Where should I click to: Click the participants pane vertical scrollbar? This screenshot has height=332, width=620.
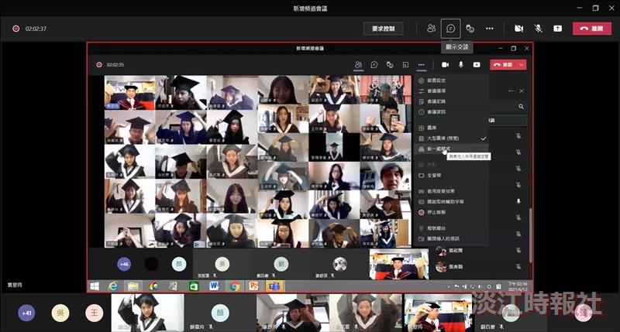click(x=530, y=235)
